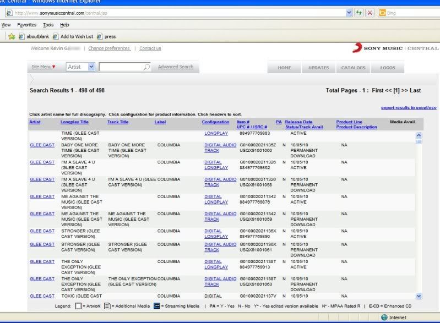The height and width of the screenshot is (323, 440).
Task: Click the current page [1] link
Action: [396, 90]
